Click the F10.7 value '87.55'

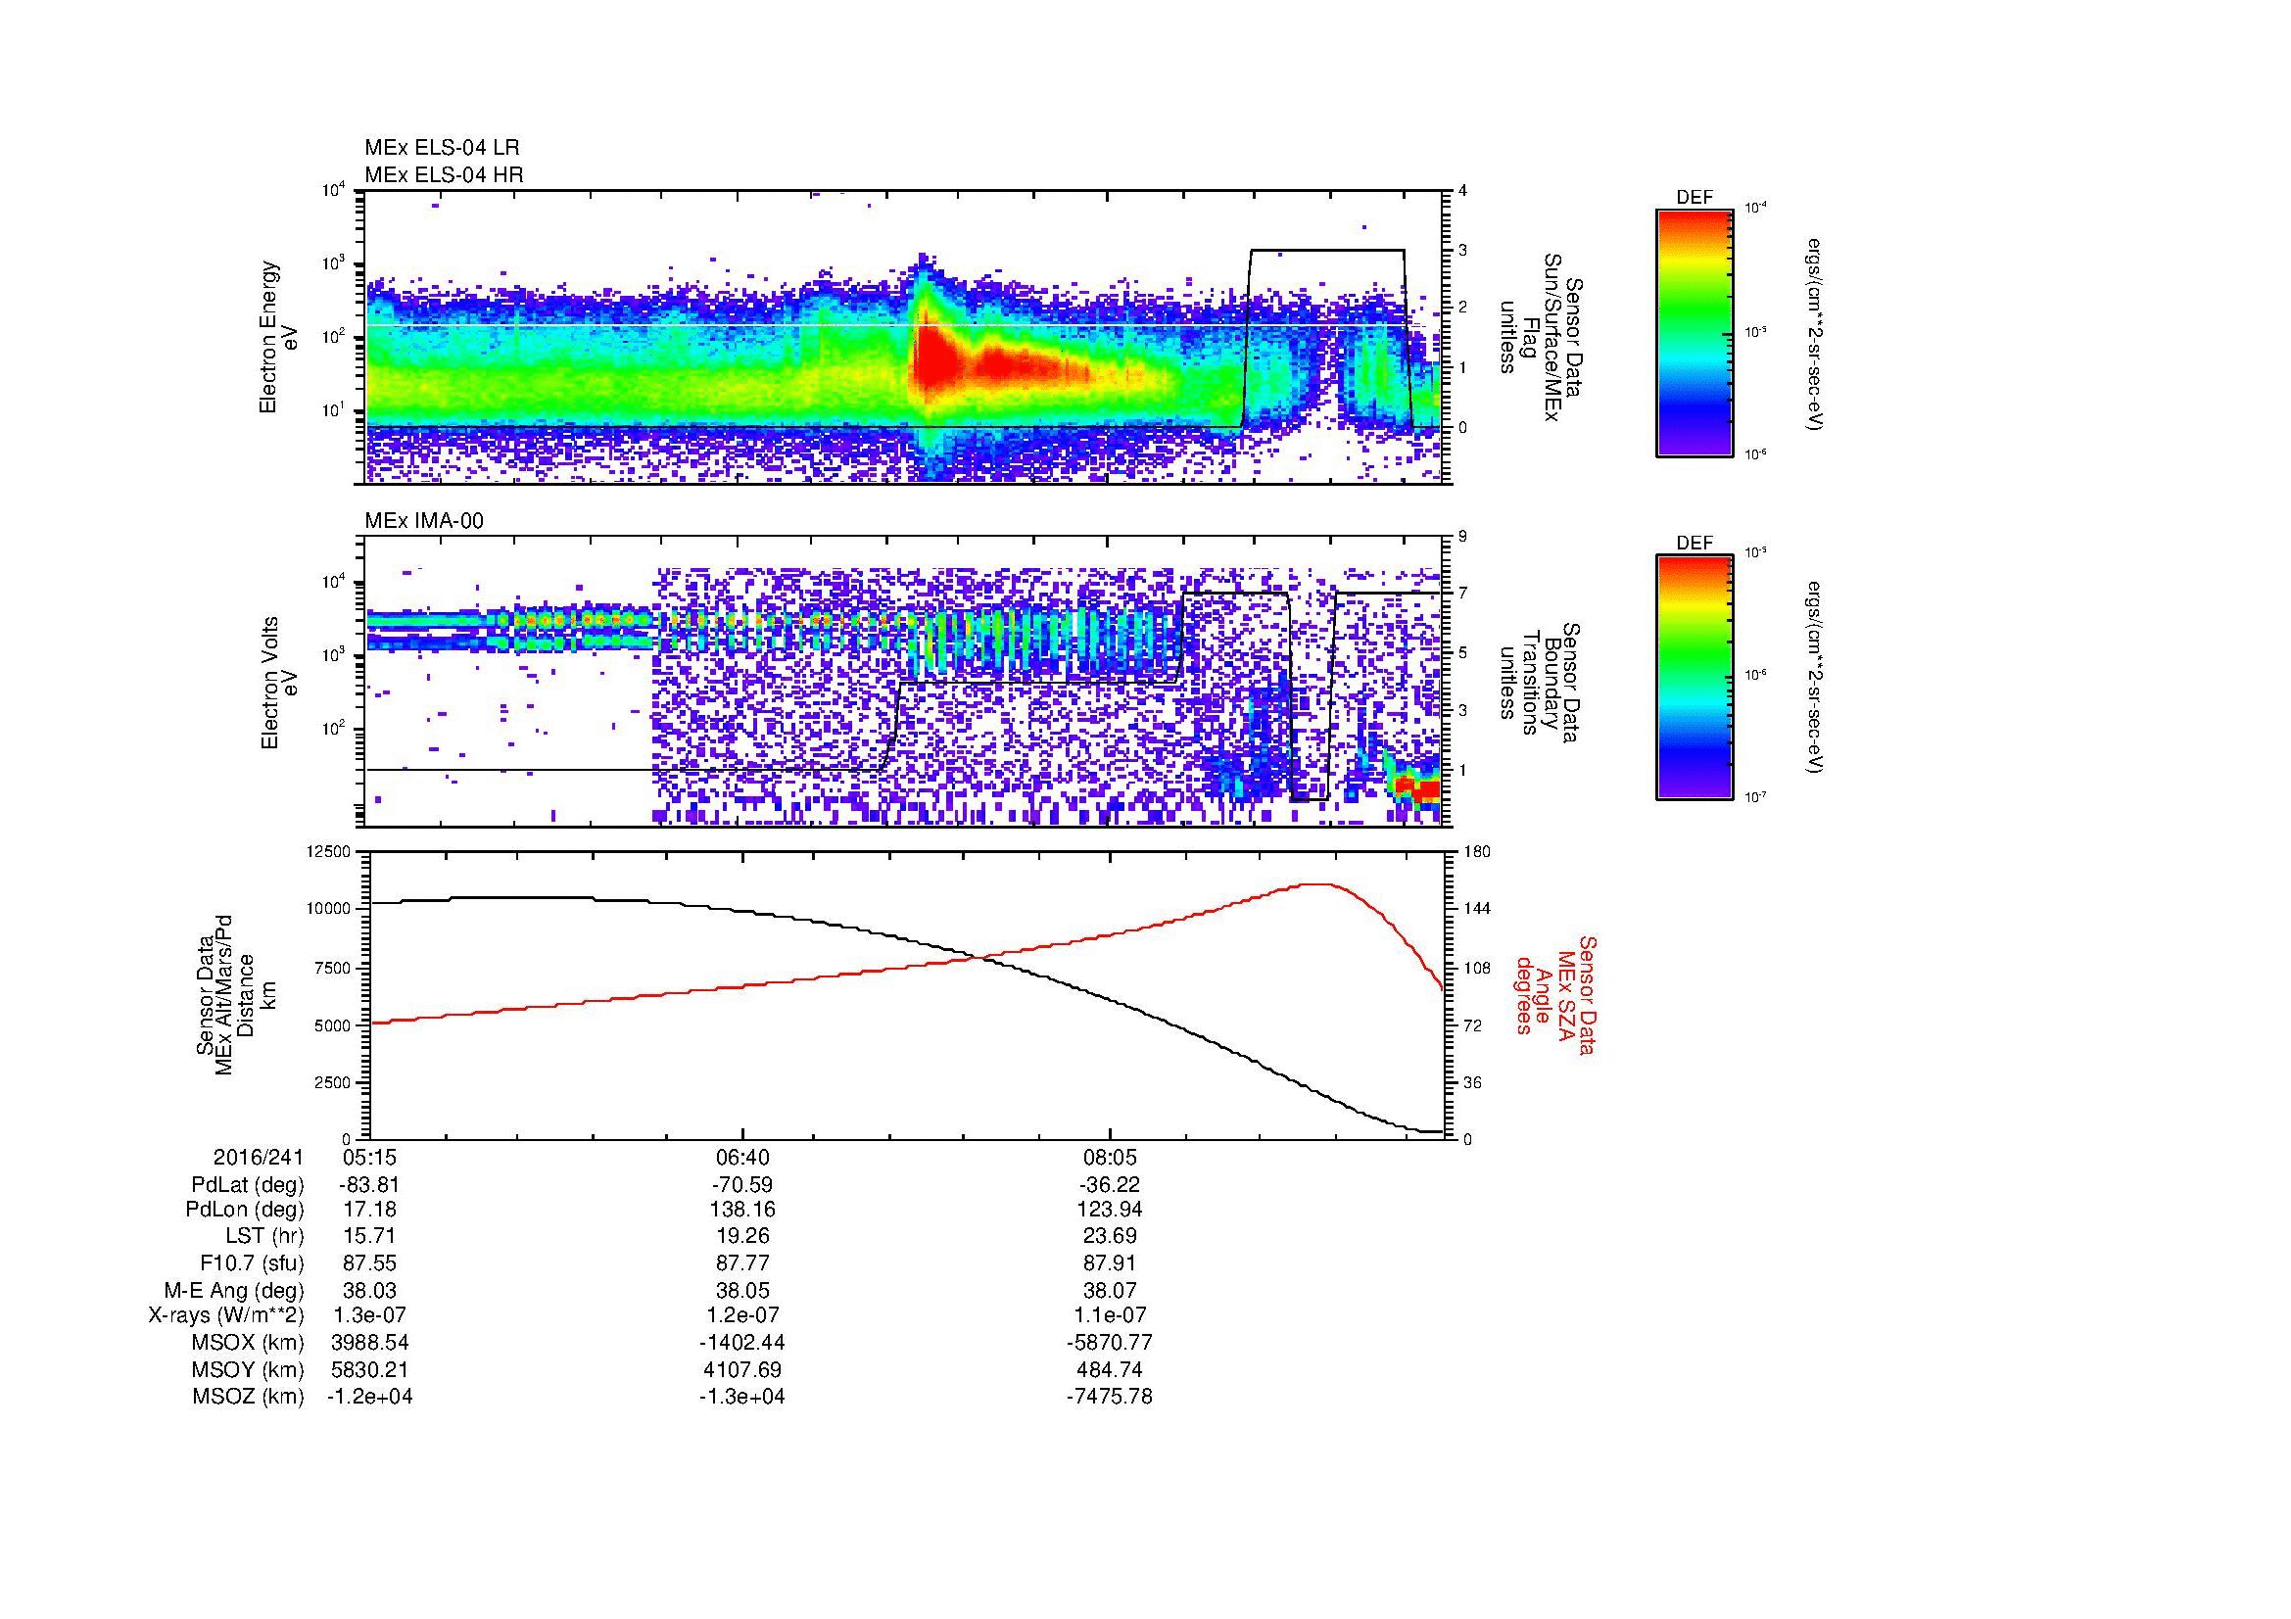370,1262
